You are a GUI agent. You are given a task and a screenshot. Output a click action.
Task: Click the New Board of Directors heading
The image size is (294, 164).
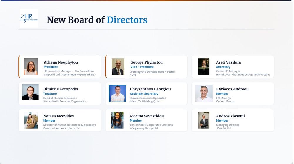97,20
